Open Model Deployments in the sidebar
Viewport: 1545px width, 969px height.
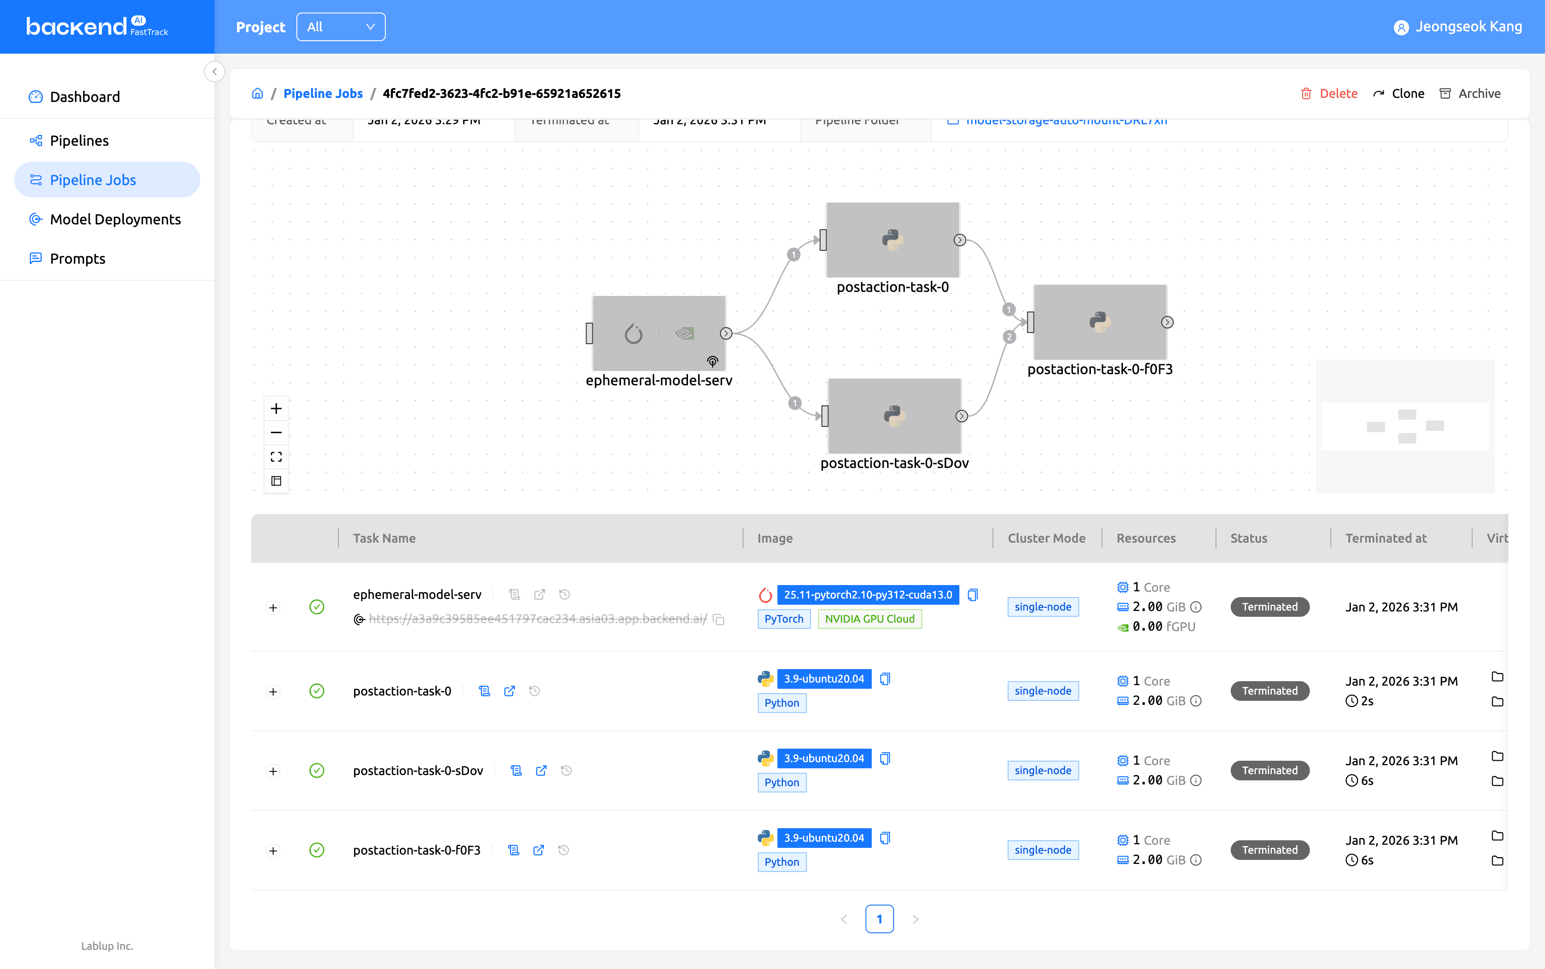(115, 219)
